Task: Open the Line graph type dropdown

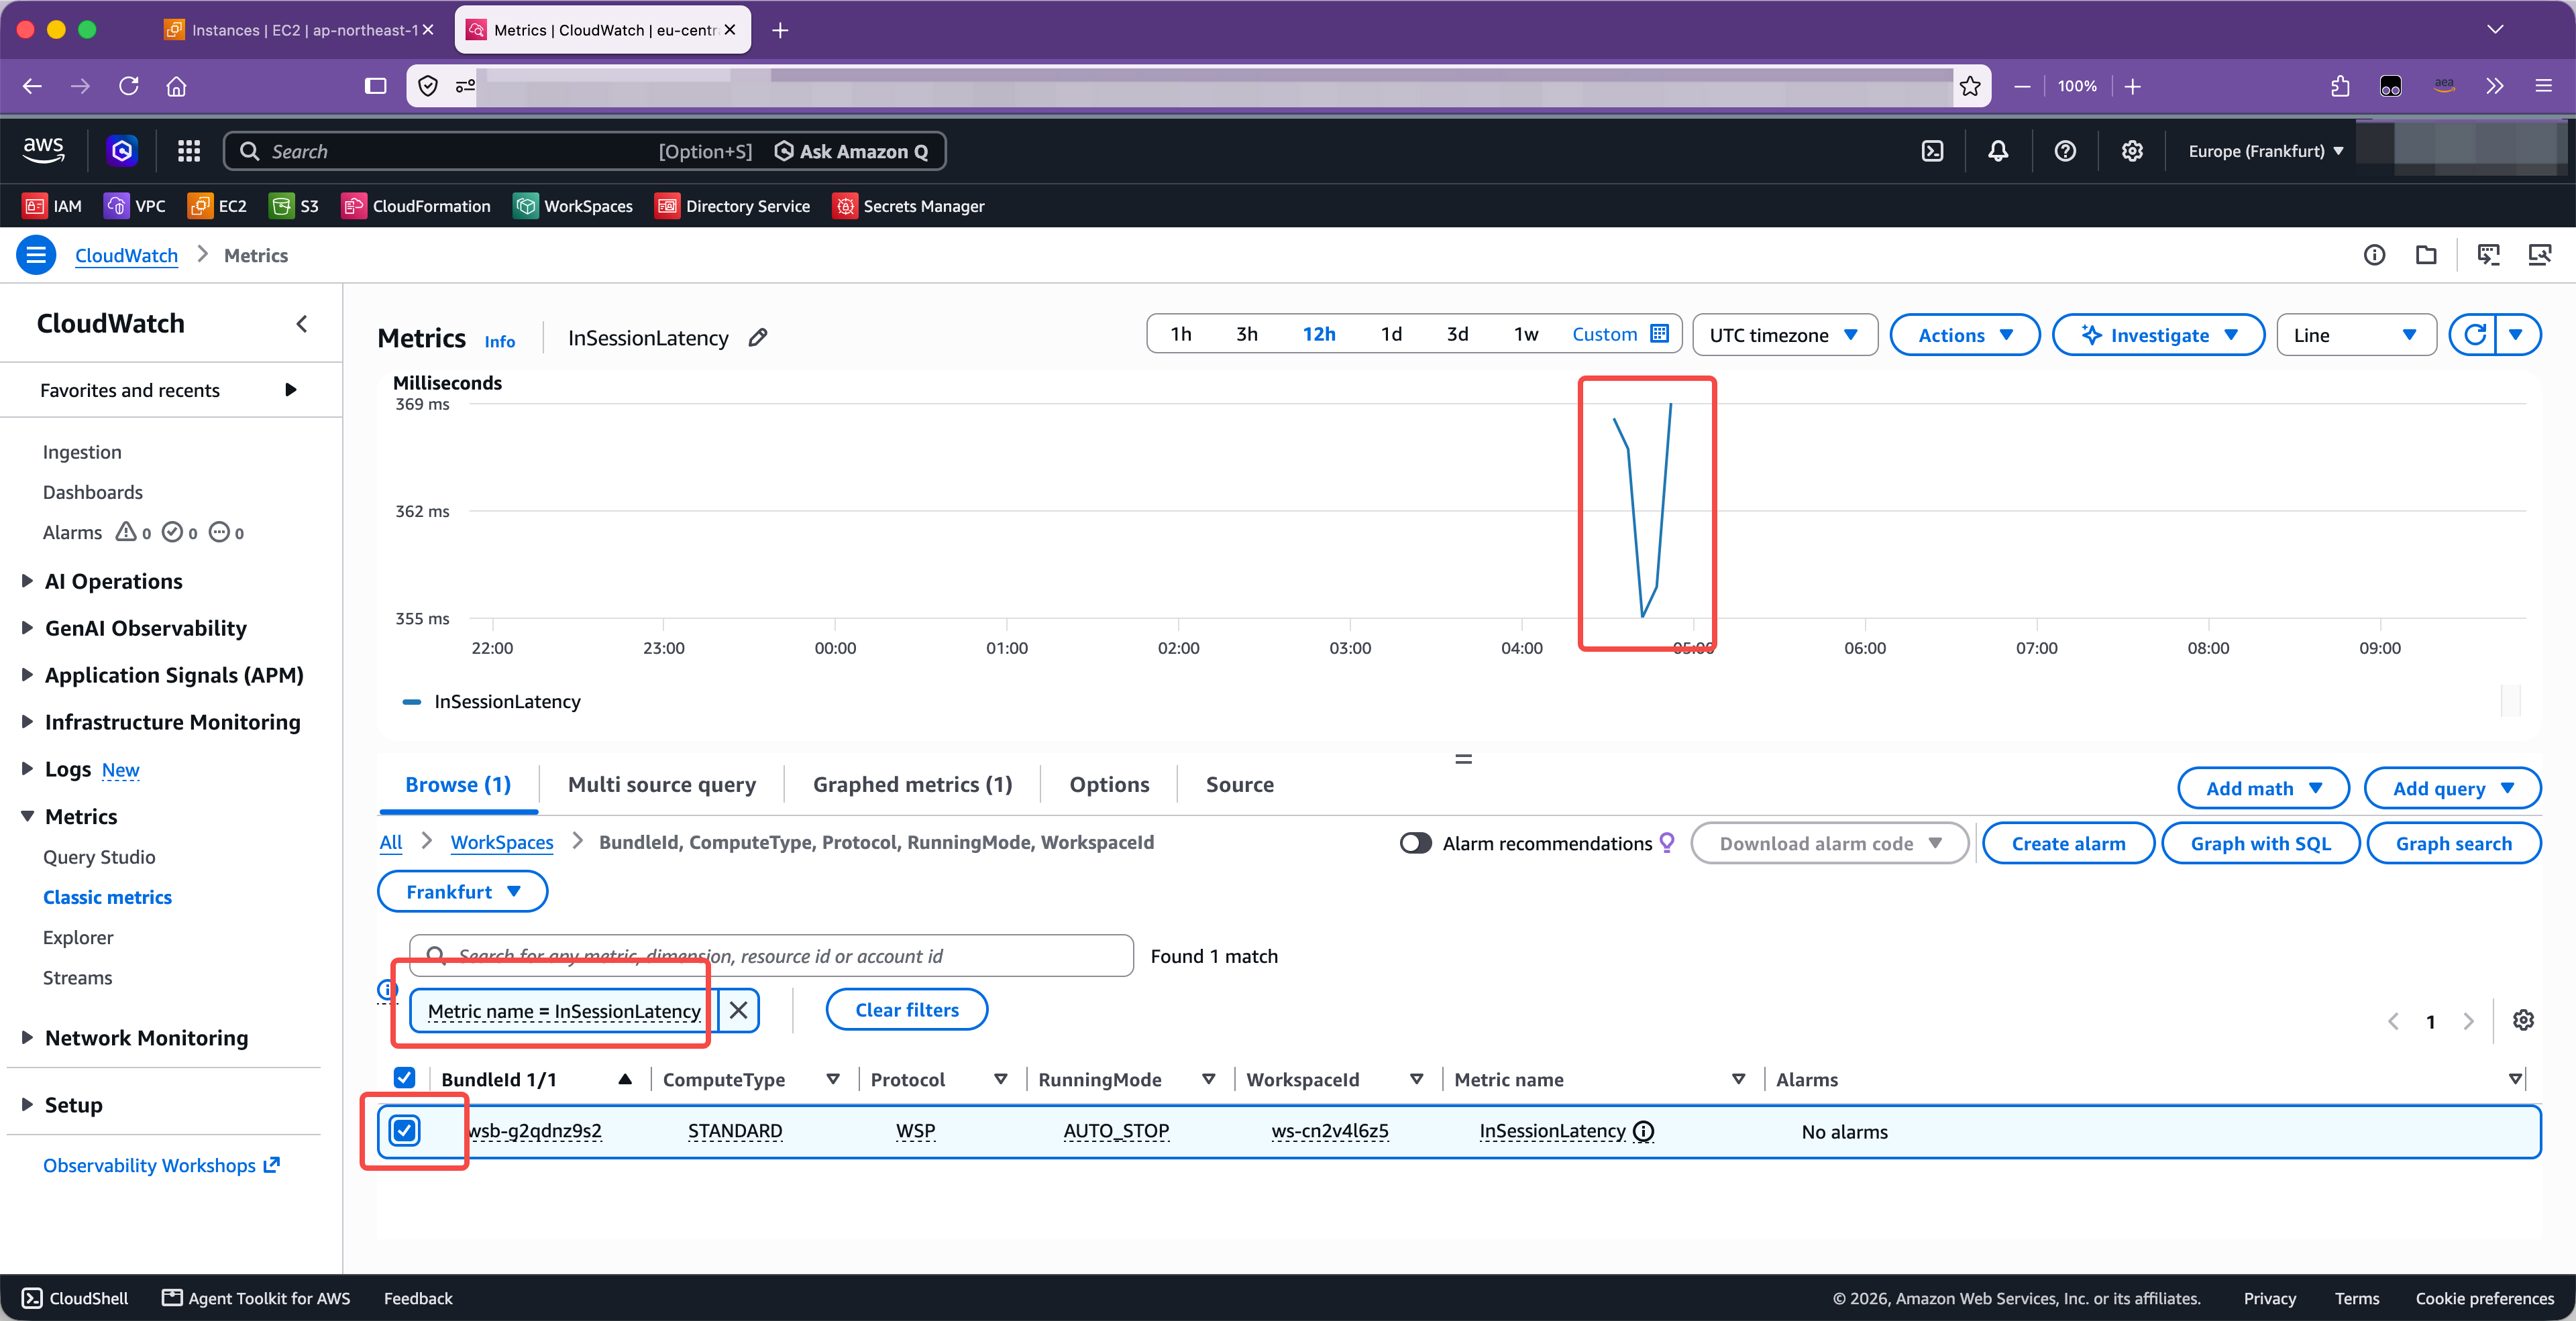Action: [2356, 335]
